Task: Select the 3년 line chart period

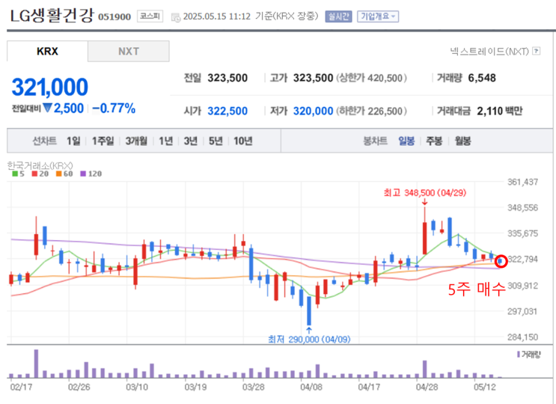Action: [x=190, y=141]
